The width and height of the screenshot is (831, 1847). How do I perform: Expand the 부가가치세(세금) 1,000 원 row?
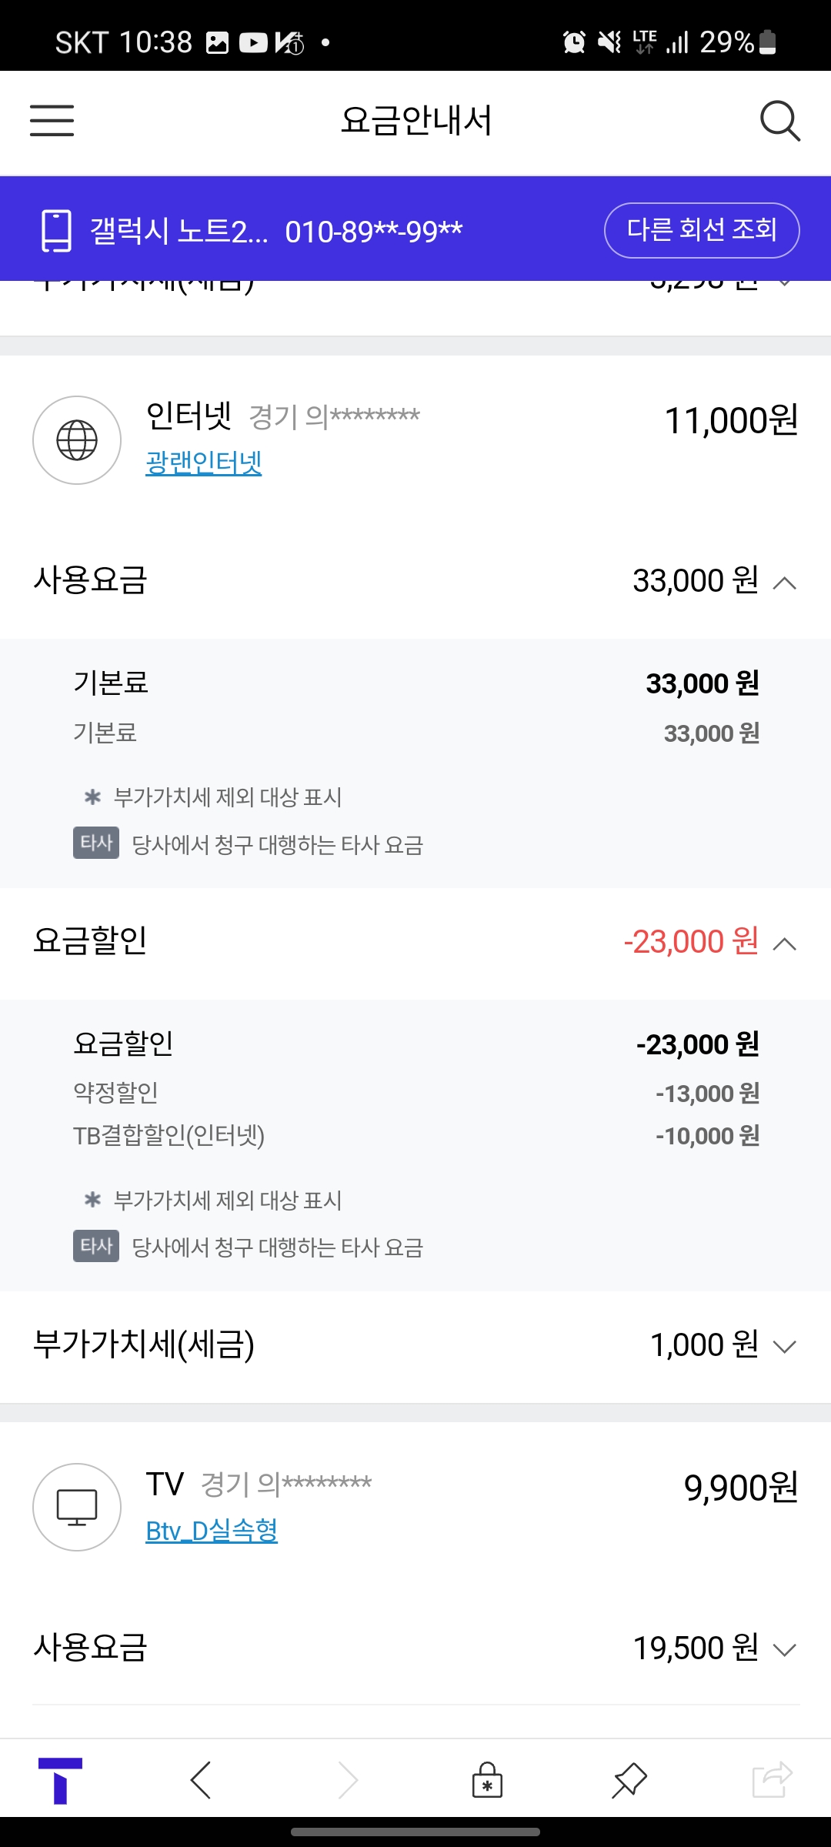[x=784, y=1346]
